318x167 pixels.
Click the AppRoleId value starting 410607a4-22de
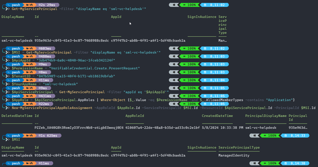[x=163, y=128]
